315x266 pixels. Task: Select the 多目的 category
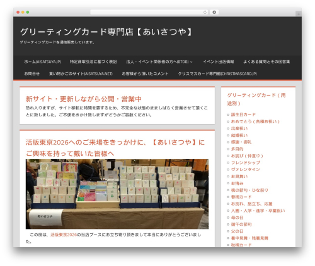[x=238, y=149]
